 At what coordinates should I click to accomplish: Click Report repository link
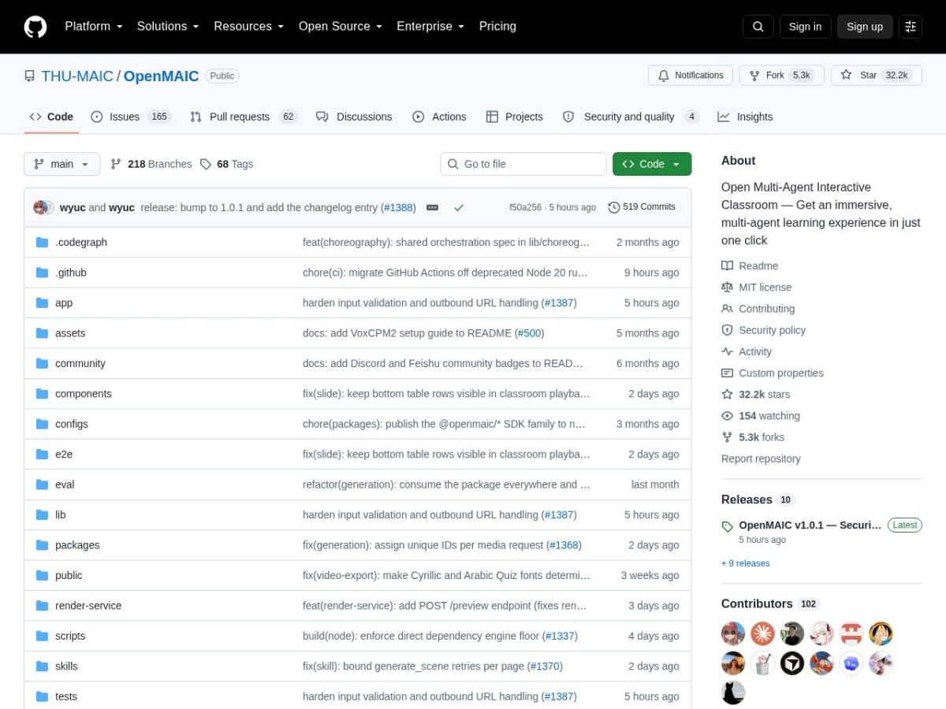click(761, 458)
